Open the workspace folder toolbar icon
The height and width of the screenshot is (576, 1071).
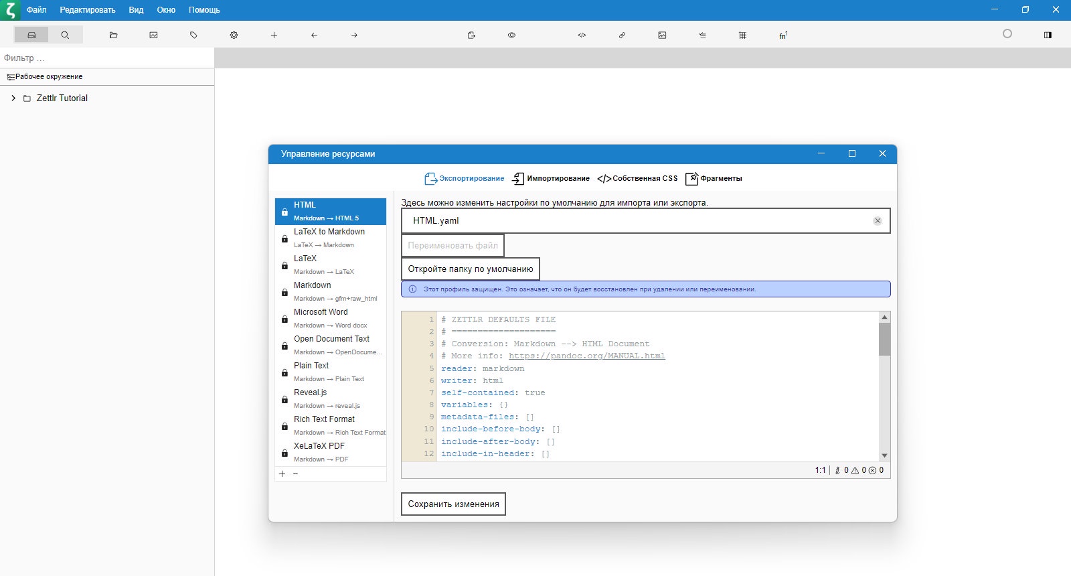click(x=113, y=35)
